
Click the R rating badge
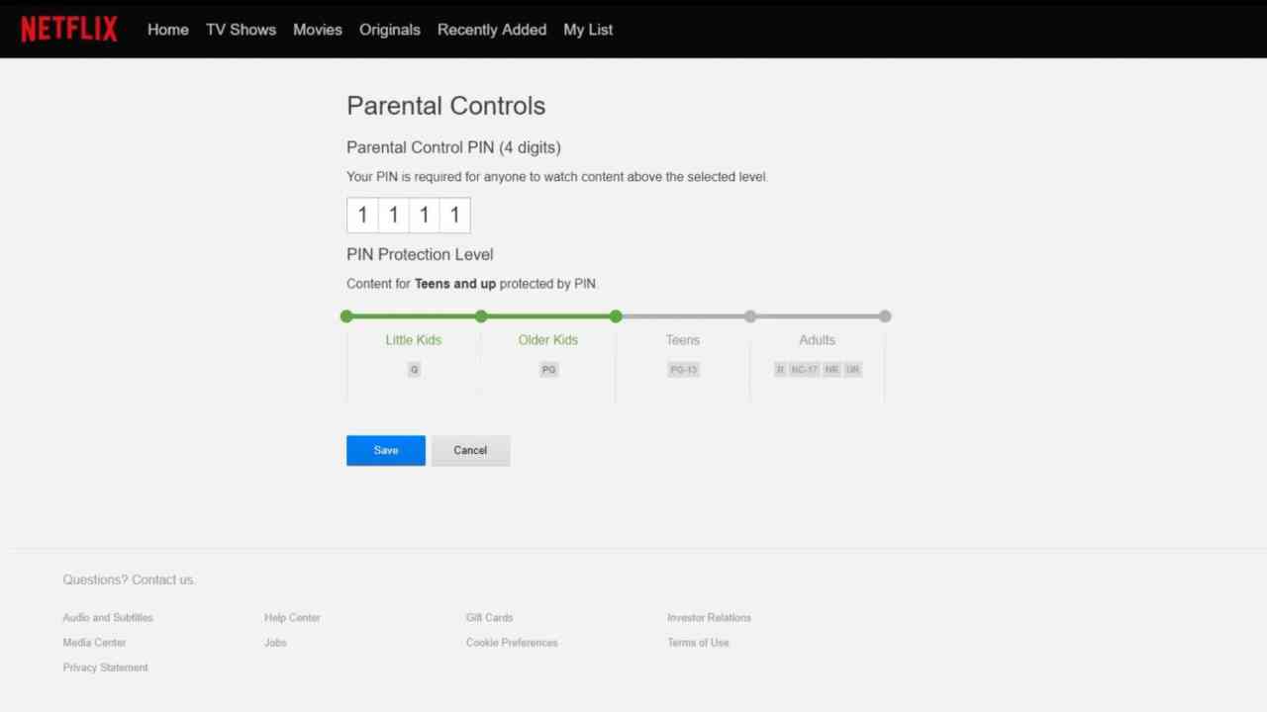click(780, 370)
